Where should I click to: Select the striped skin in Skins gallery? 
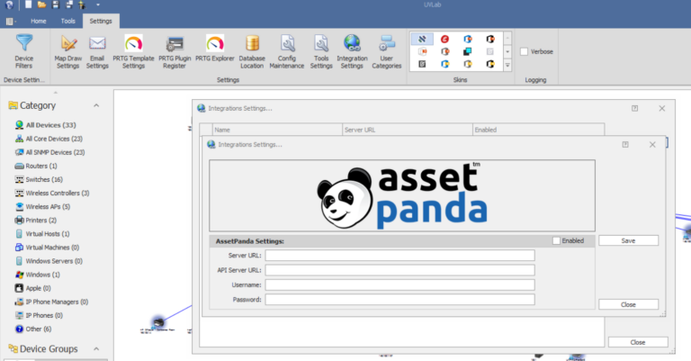[422, 40]
